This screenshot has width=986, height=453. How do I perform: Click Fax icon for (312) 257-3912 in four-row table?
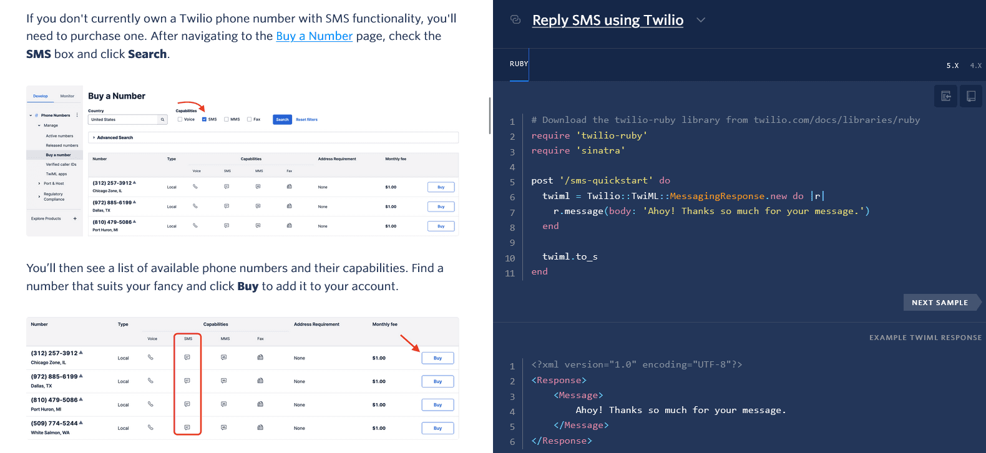pyautogui.click(x=260, y=358)
